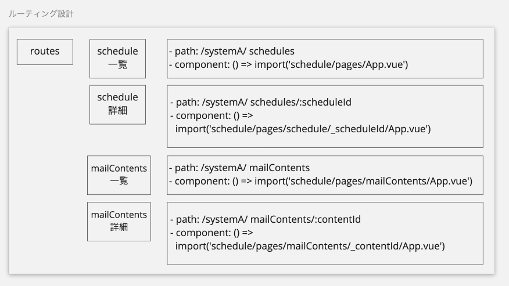The image size is (509, 286).
Task: Select the routes box
Action: tap(45, 51)
